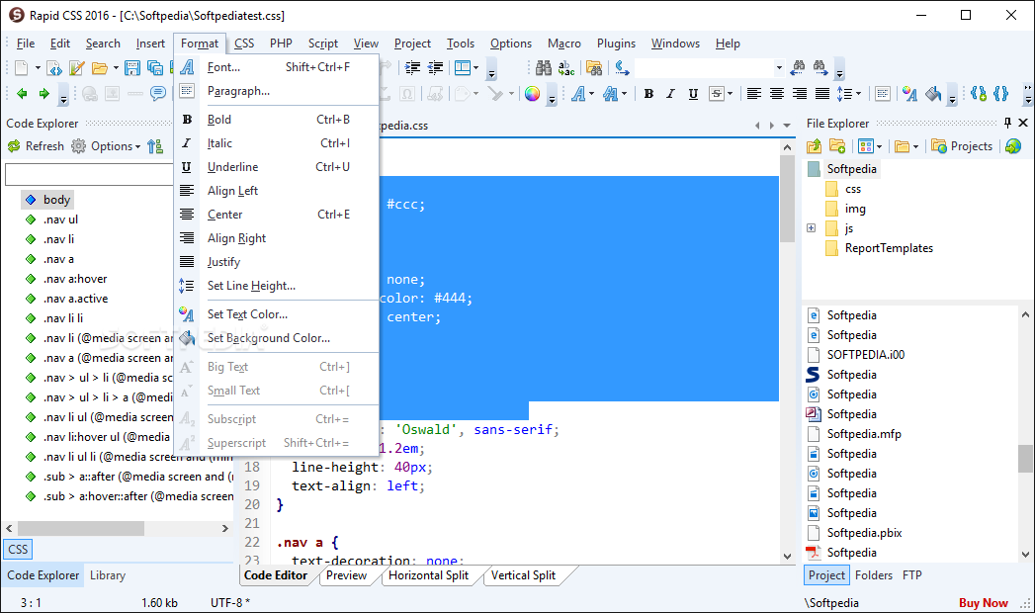Click the Bold B toolbar icon
The height and width of the screenshot is (613, 1035).
click(648, 94)
